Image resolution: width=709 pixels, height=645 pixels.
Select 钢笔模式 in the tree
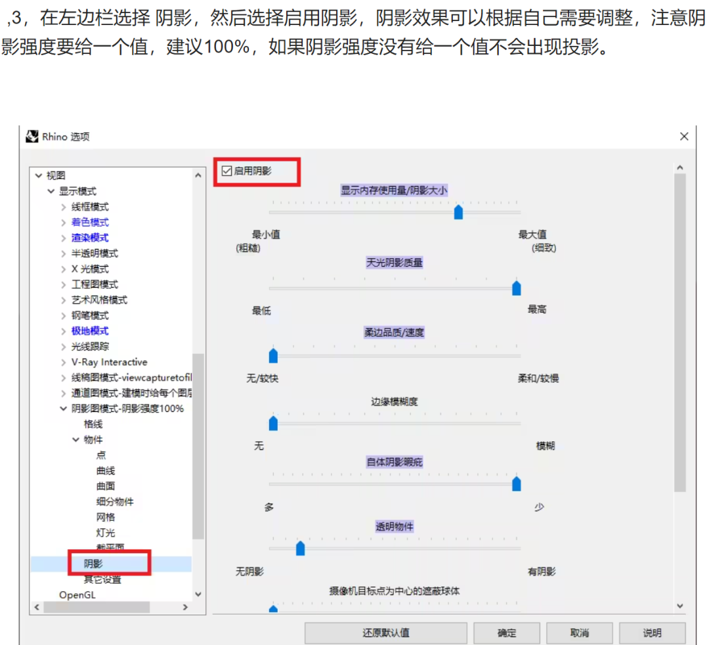coord(90,315)
